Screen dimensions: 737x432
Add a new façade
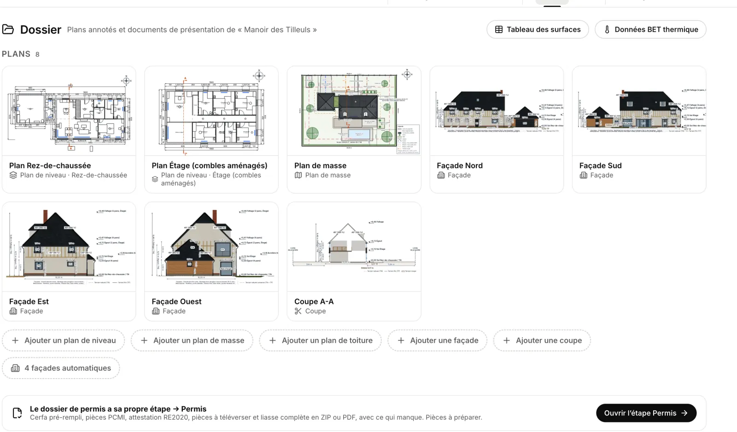click(438, 340)
